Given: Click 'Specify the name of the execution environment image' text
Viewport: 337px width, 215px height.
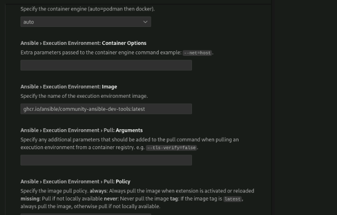Looking at the screenshot, I should [84, 96].
